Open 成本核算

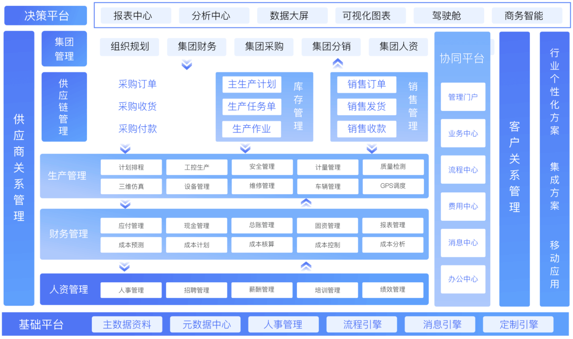[262, 244]
